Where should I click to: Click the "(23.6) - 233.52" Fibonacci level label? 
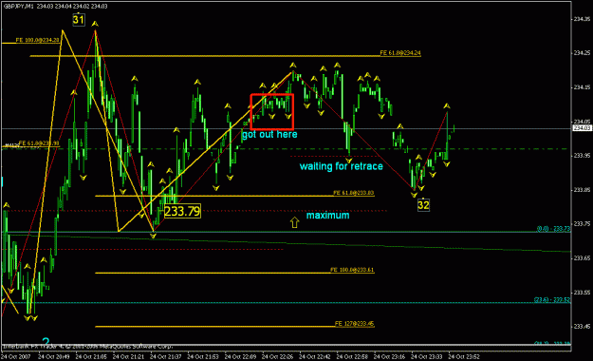552,299
